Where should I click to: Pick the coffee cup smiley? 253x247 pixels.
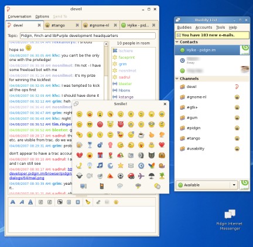(x=141, y=135)
